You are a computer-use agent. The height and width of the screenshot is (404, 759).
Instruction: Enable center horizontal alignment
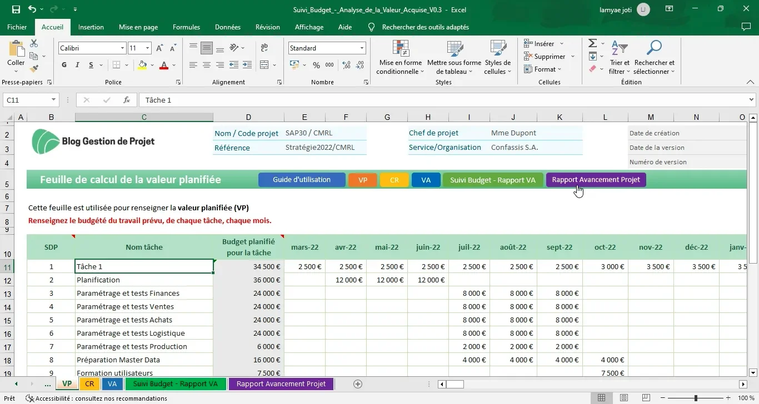click(x=206, y=65)
